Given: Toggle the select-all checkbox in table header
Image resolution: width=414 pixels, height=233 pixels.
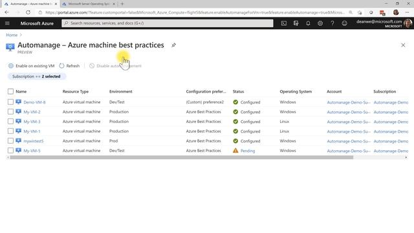Looking at the screenshot, I should coord(10,91).
